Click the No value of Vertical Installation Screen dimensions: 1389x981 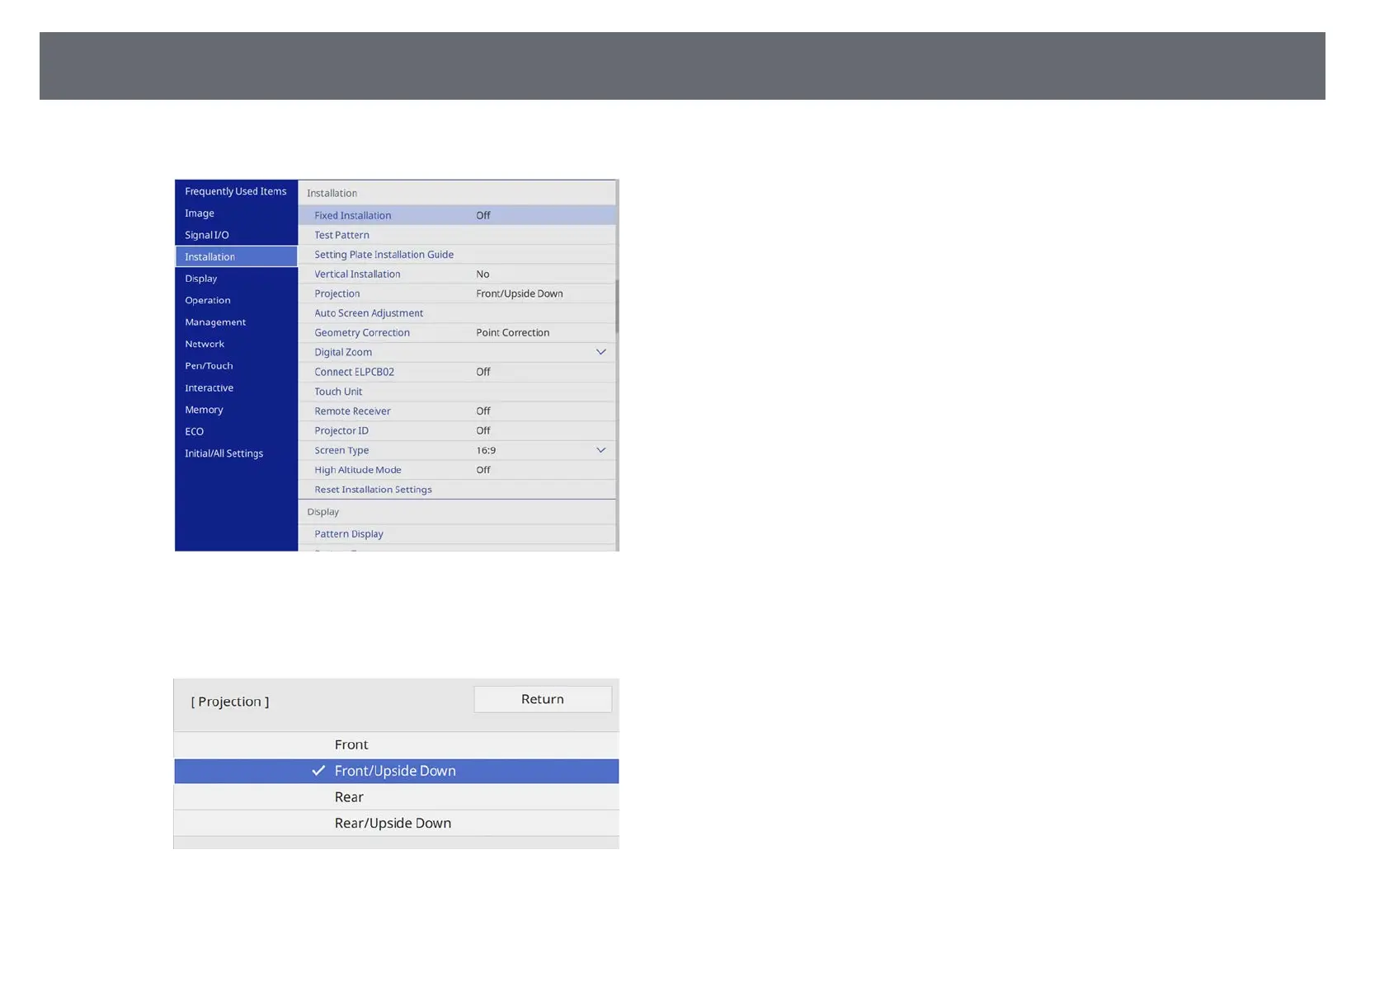coord(483,274)
